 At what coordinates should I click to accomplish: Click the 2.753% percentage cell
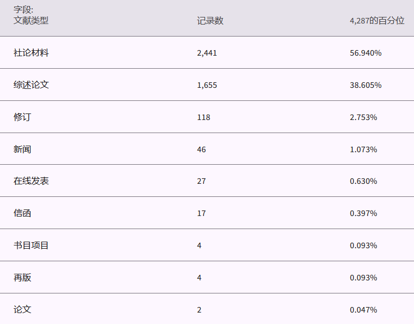point(363,117)
